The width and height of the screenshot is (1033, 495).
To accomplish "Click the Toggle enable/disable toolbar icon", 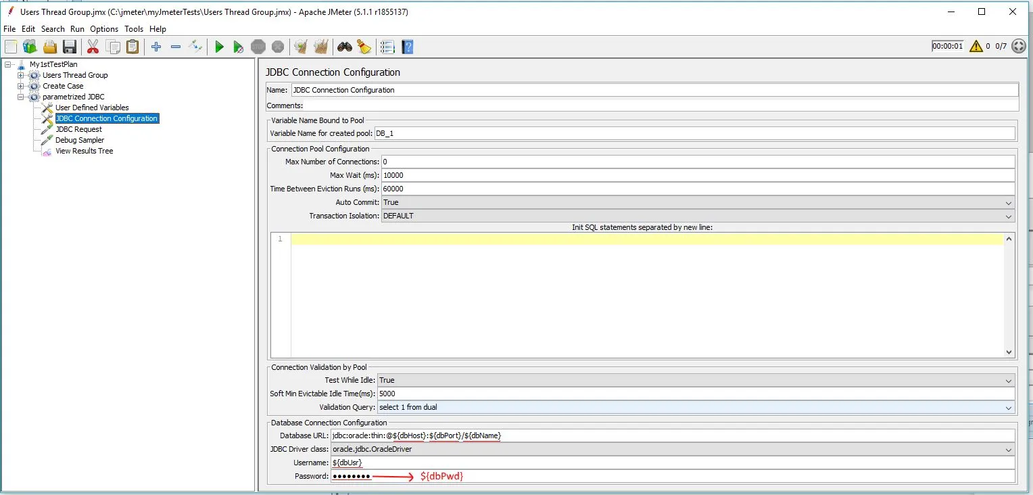I will (195, 47).
